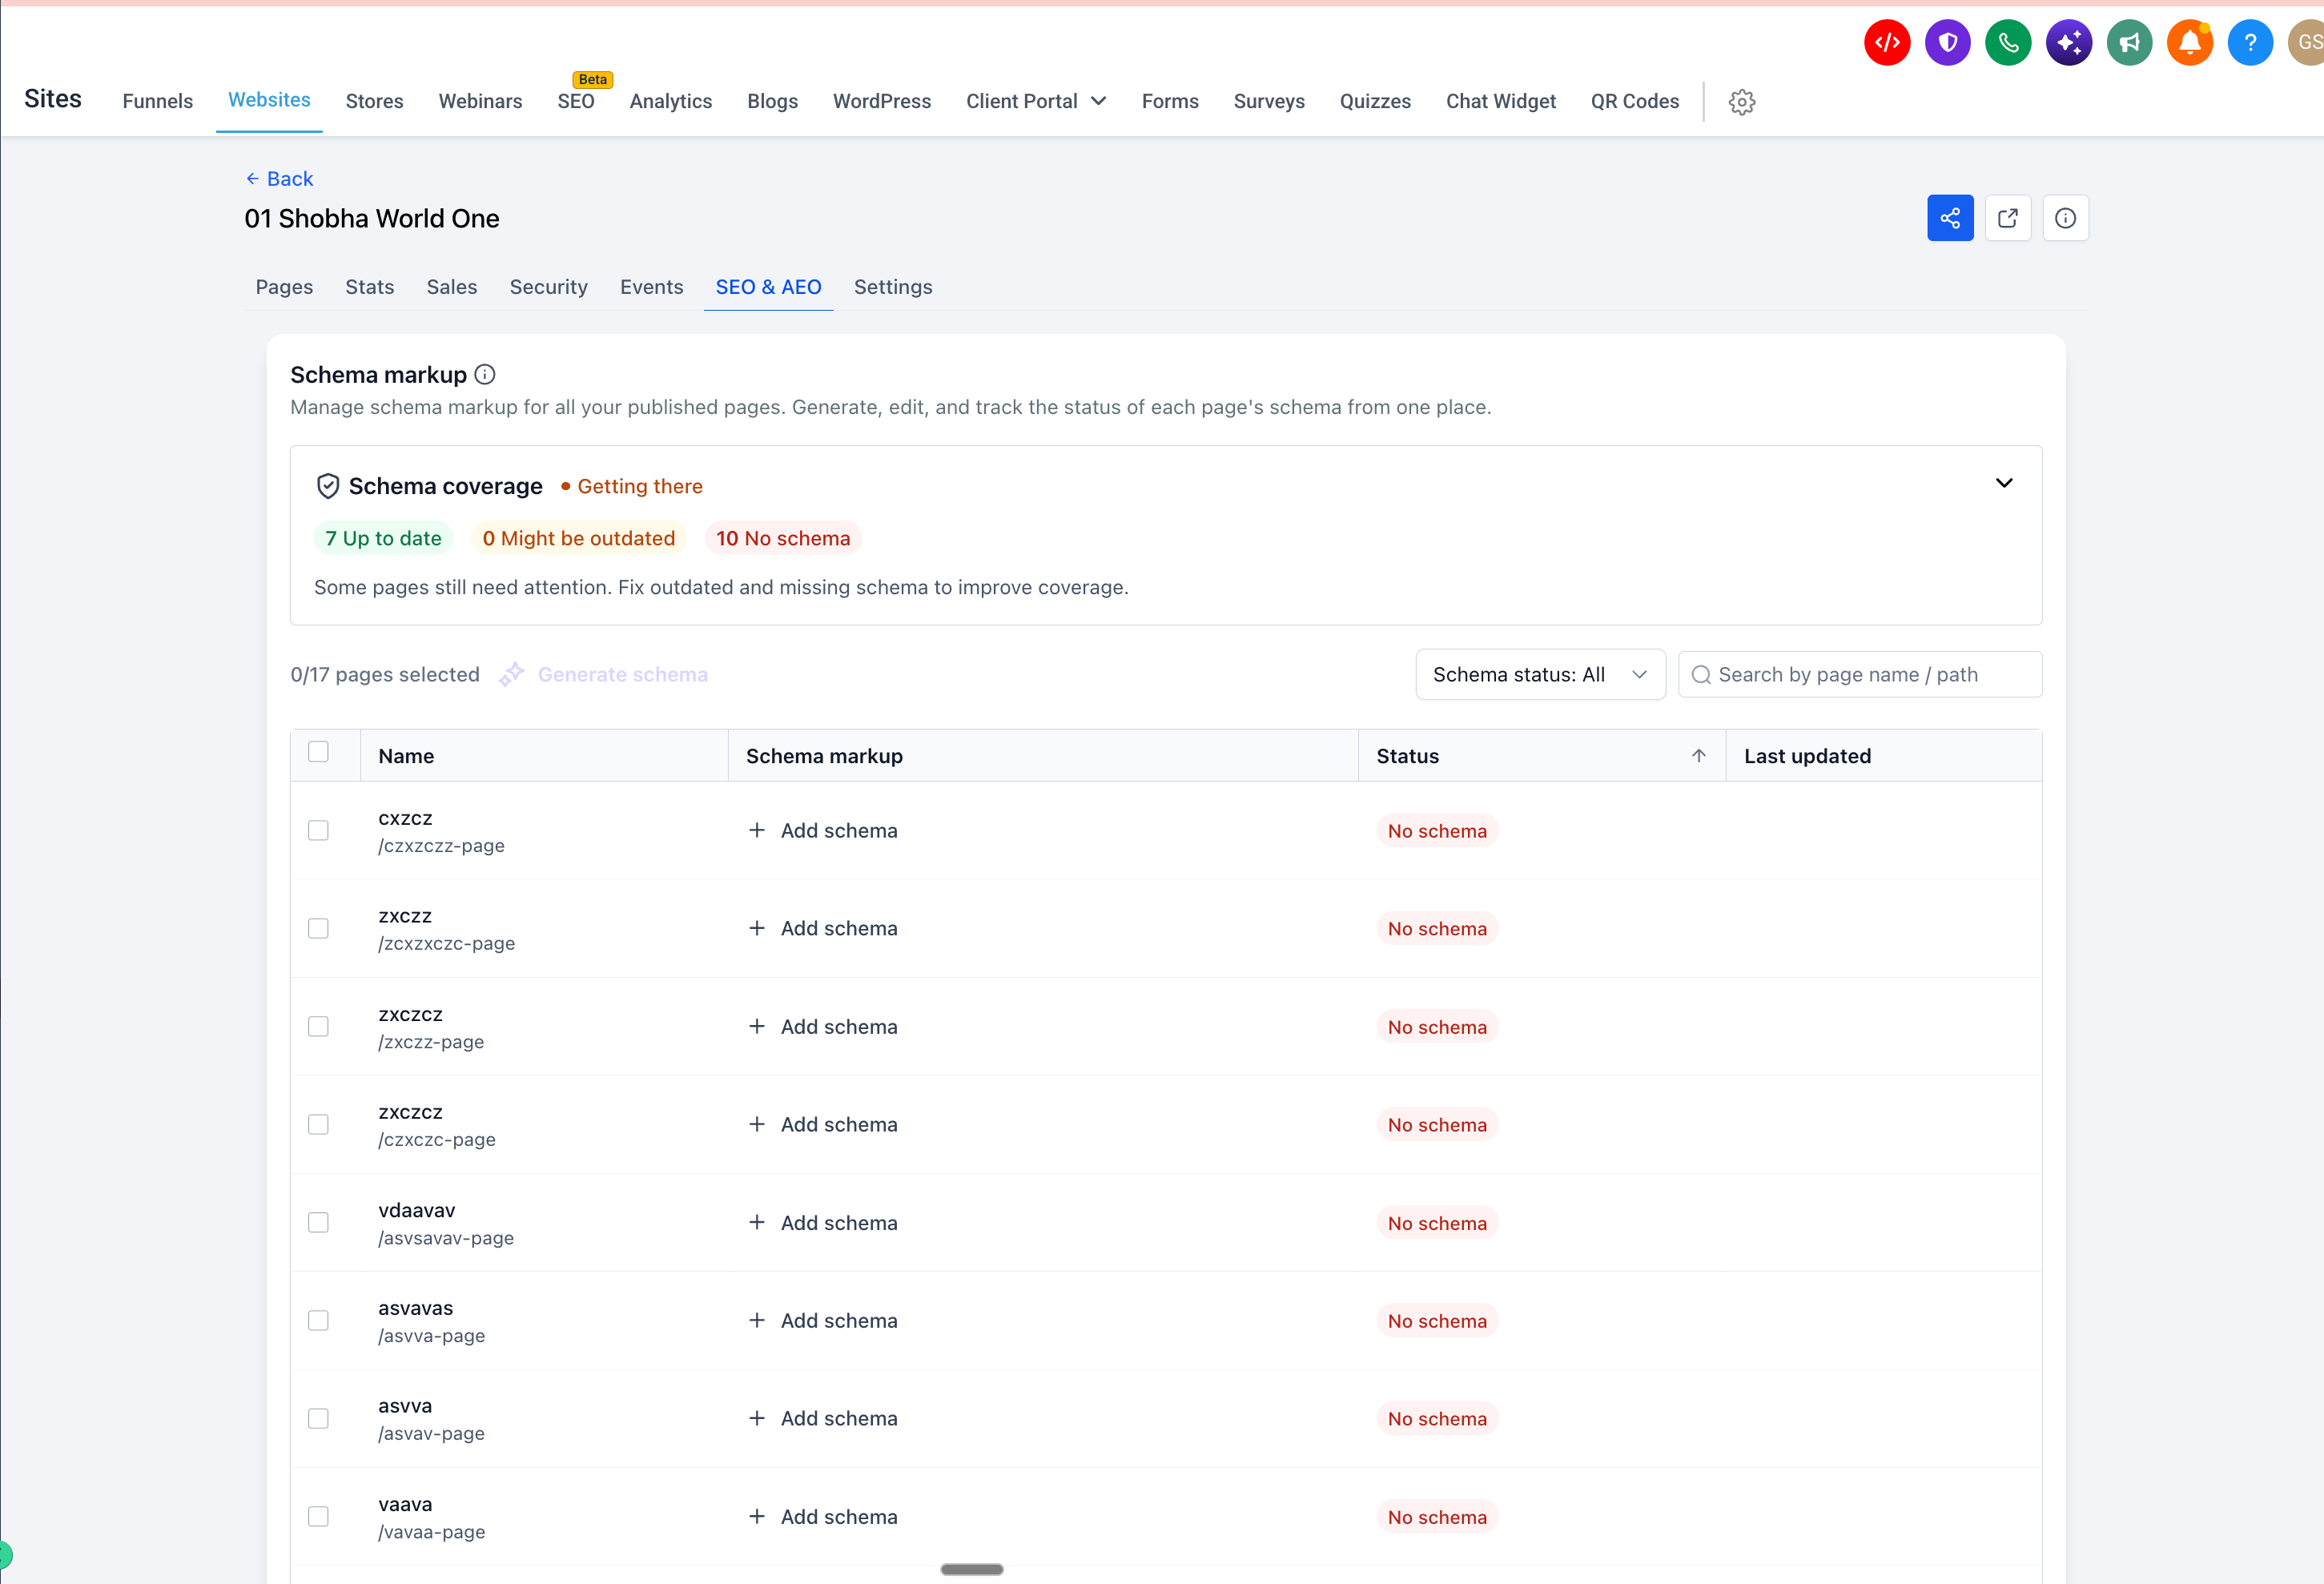Open site in new tab icon

tap(2008, 218)
